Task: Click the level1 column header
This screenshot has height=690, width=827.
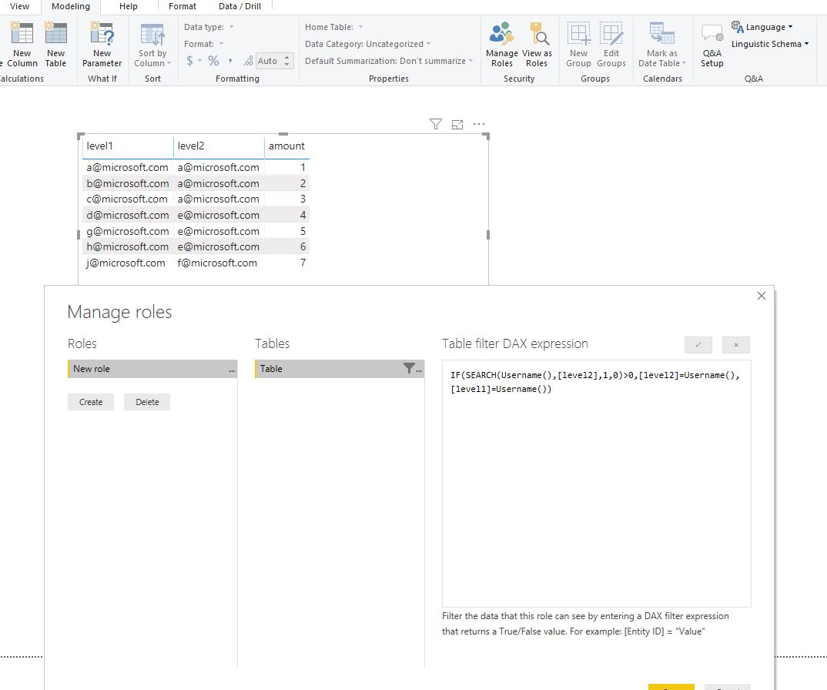Action: (x=128, y=146)
